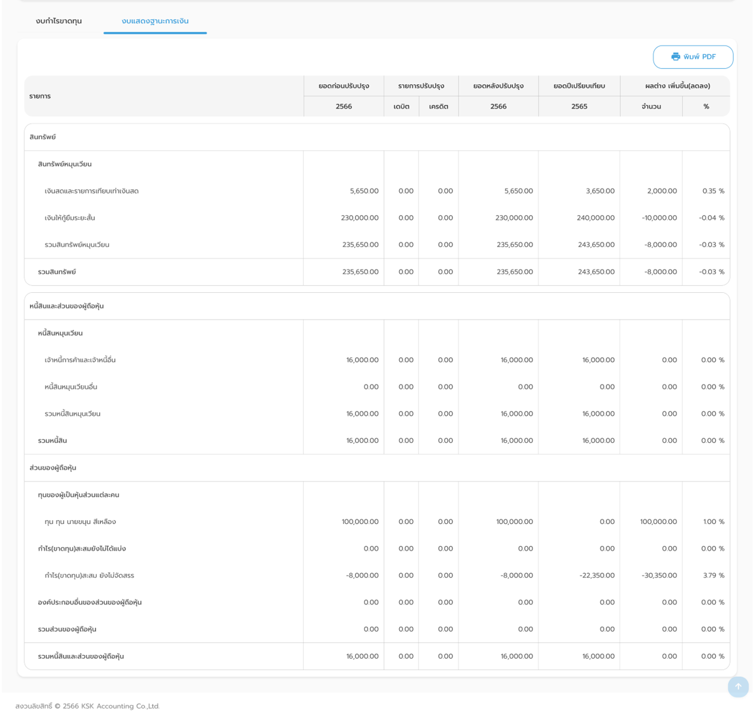Select the ทุน ทุน นายขนุน สีเหลือง row

80,522
